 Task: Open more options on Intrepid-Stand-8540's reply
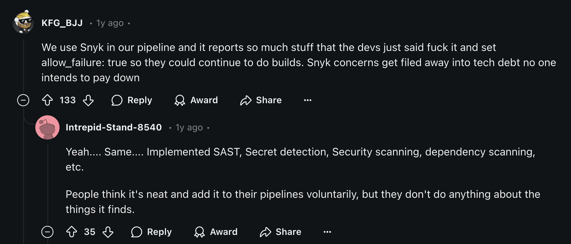pos(327,232)
